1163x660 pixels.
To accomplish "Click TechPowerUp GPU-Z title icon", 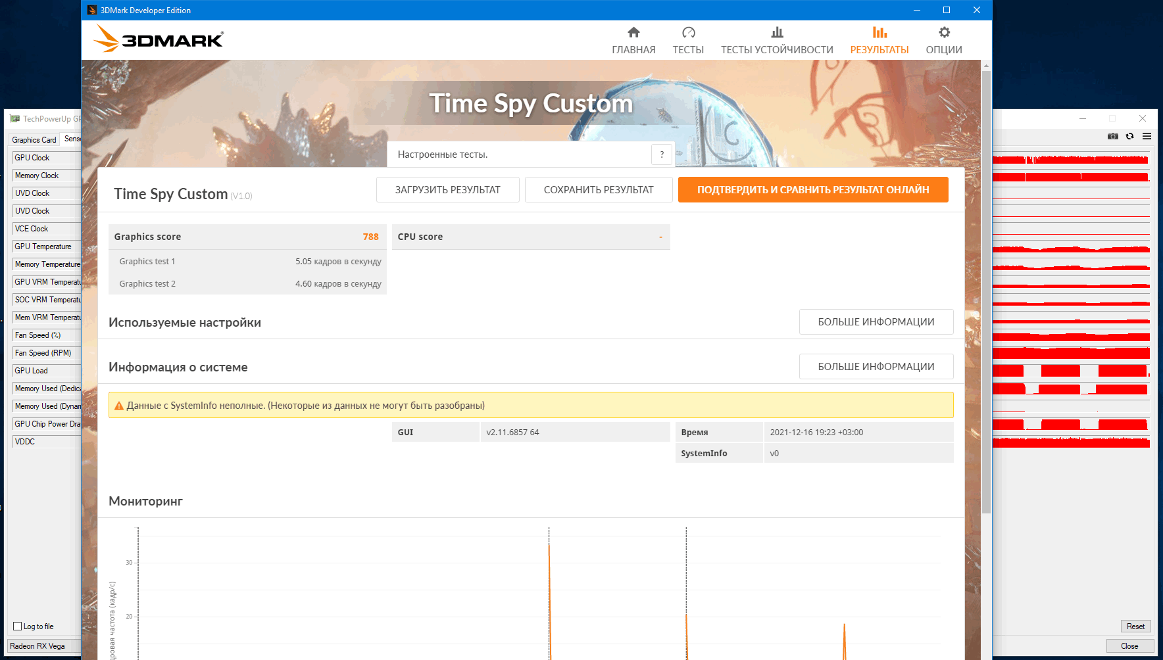I will tap(15, 119).
